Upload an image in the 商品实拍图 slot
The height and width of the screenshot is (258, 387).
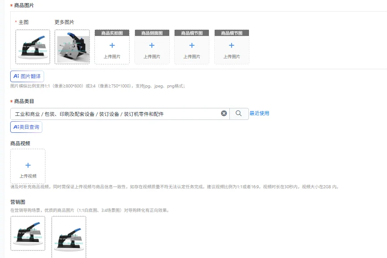(112, 47)
